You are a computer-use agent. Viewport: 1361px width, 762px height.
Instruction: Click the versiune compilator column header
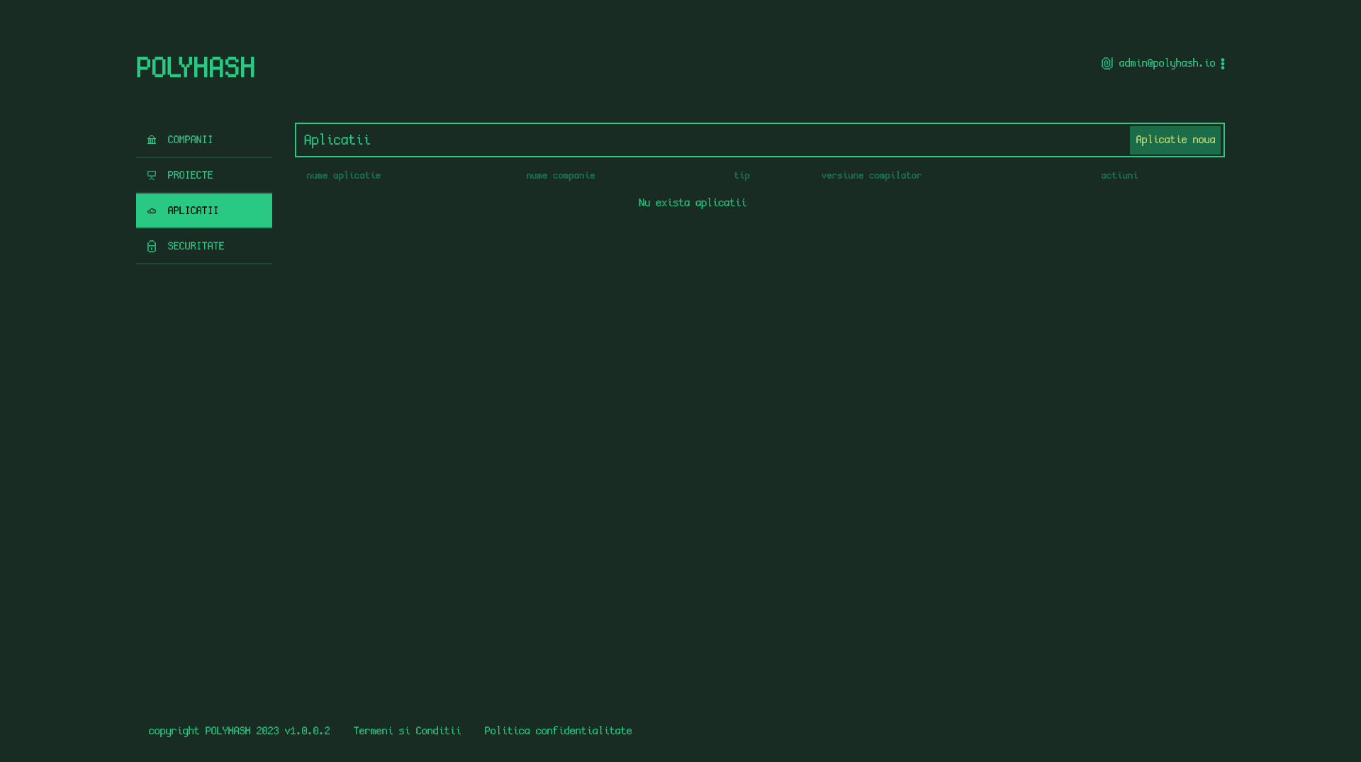(871, 175)
